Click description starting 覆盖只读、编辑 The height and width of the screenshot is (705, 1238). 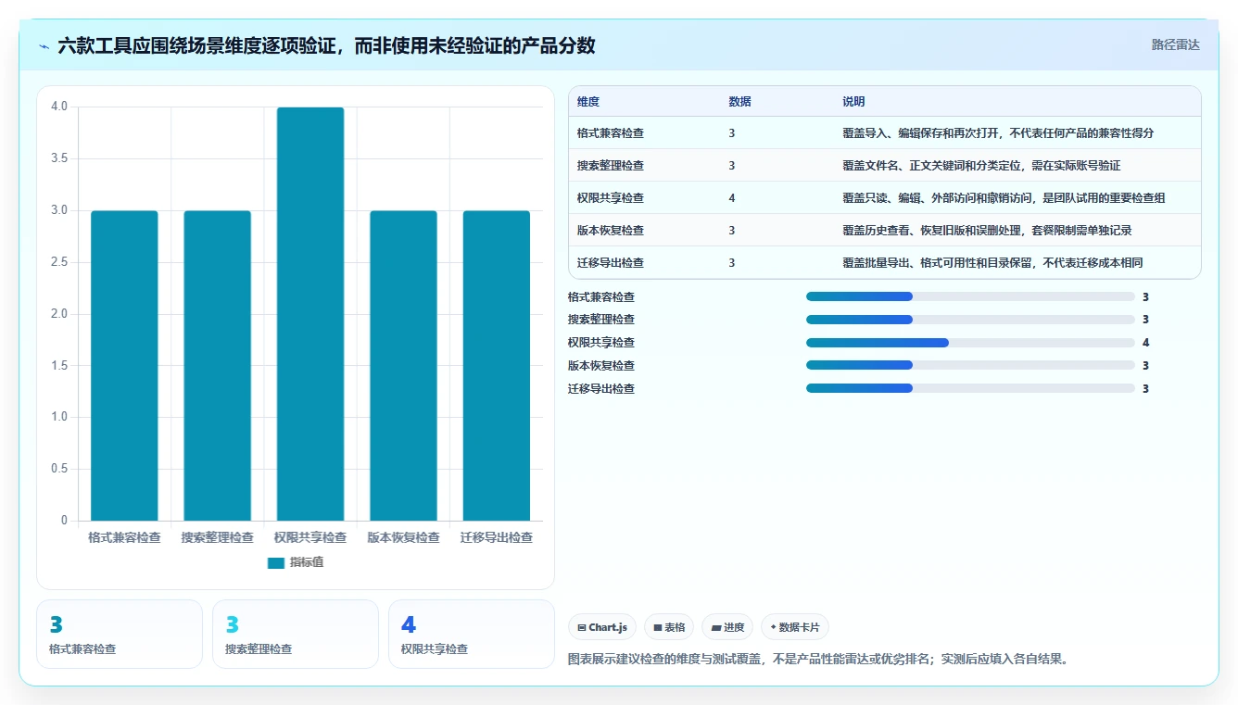1004,198
